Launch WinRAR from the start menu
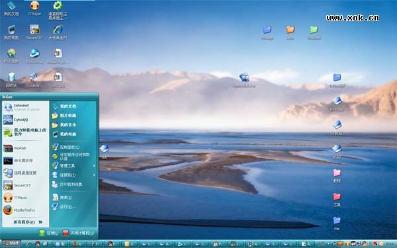Image resolution: width=397 pixels, height=248 pixels. [15, 148]
